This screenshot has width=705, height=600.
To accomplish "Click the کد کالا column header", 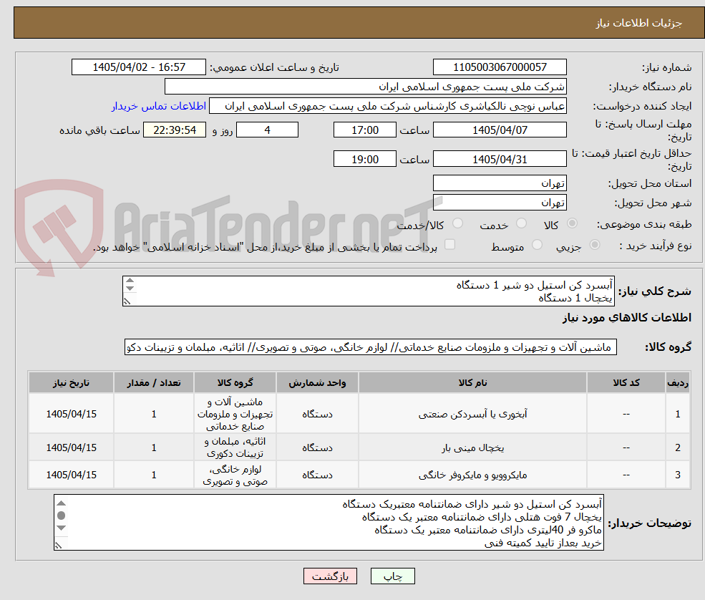I will pos(626,383).
